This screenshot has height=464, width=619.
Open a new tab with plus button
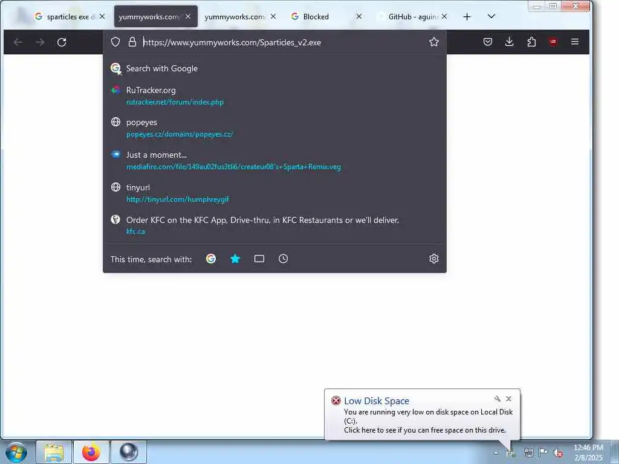467,16
